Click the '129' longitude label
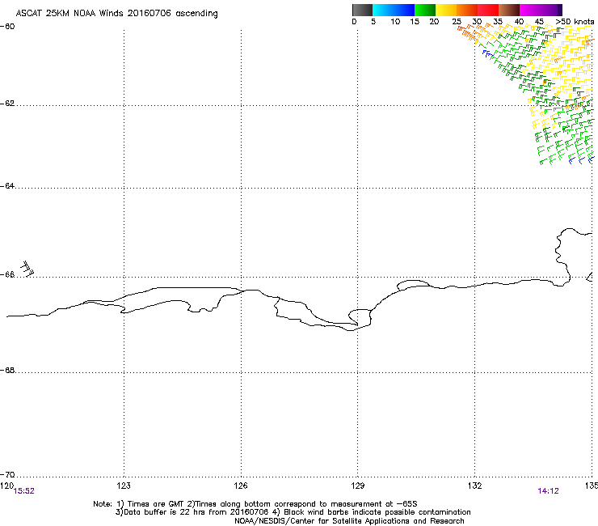 click(358, 486)
